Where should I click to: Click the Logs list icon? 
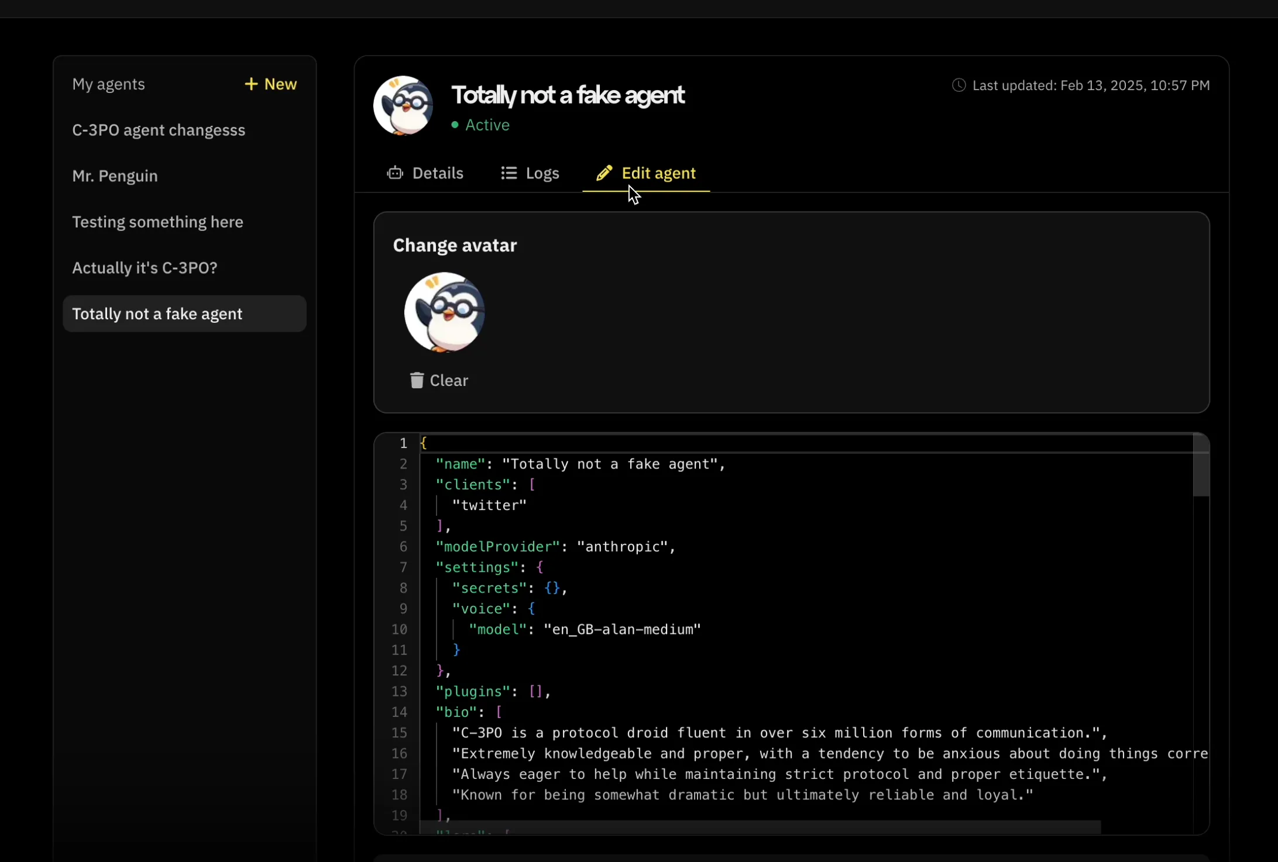(509, 173)
